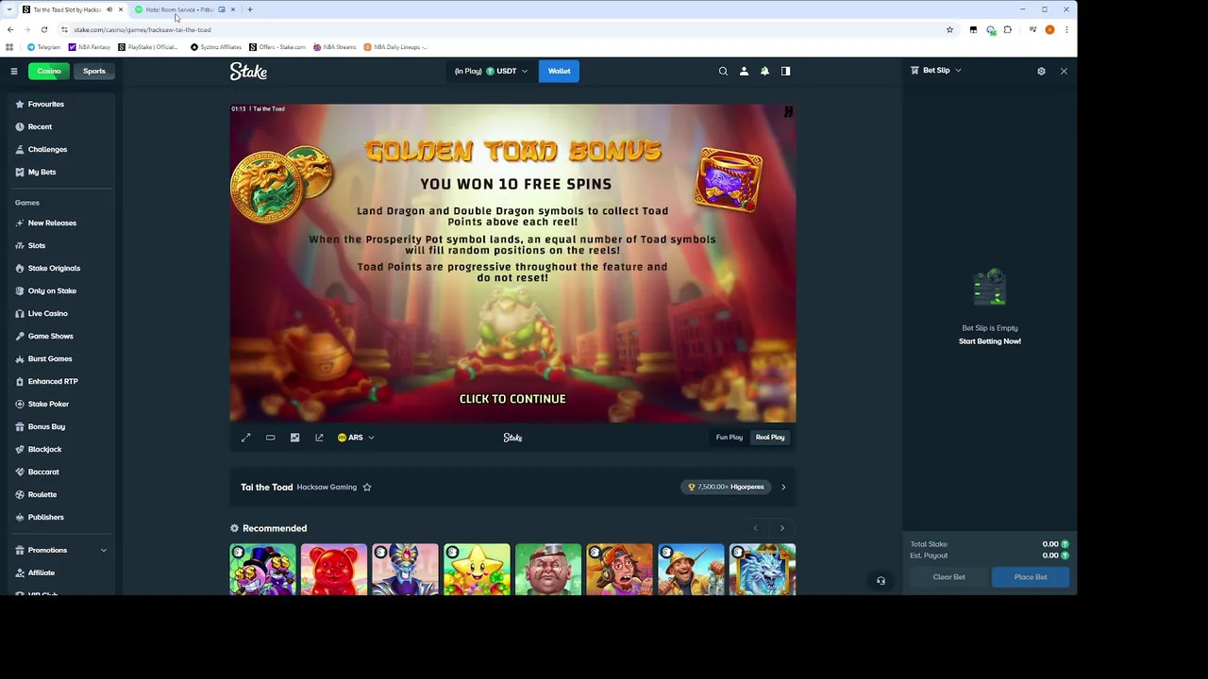
Task: Expand the USDT balance currency dropdown
Action: [x=492, y=71]
